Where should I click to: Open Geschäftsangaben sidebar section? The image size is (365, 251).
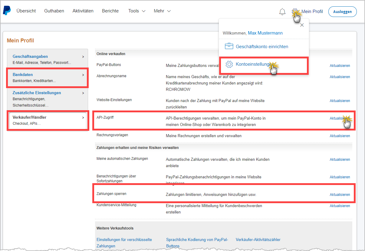pos(30,57)
